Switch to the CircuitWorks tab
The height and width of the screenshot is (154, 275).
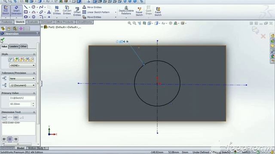click(x=84, y=22)
